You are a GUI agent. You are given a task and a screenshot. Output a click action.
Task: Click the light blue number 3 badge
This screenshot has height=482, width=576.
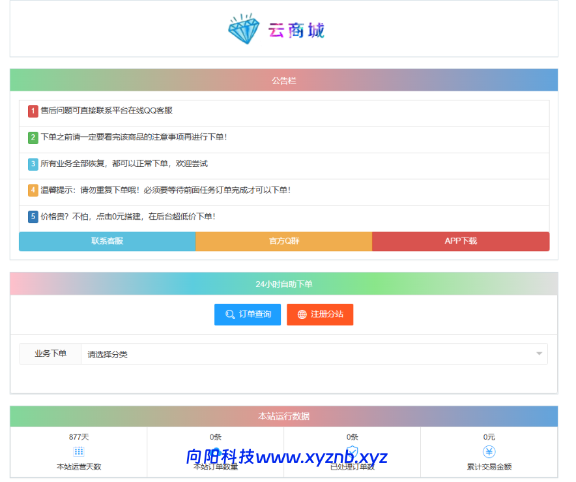[33, 164]
